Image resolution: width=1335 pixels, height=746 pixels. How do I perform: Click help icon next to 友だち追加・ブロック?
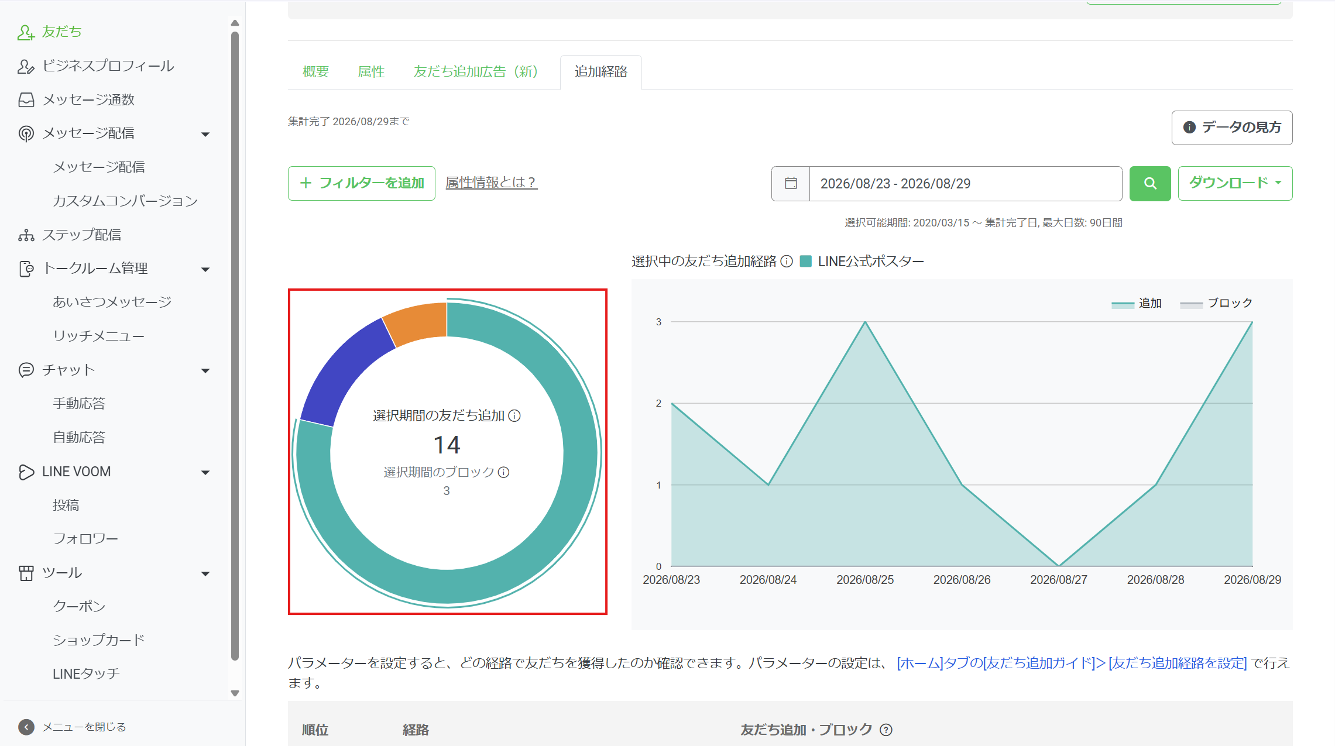tap(886, 730)
